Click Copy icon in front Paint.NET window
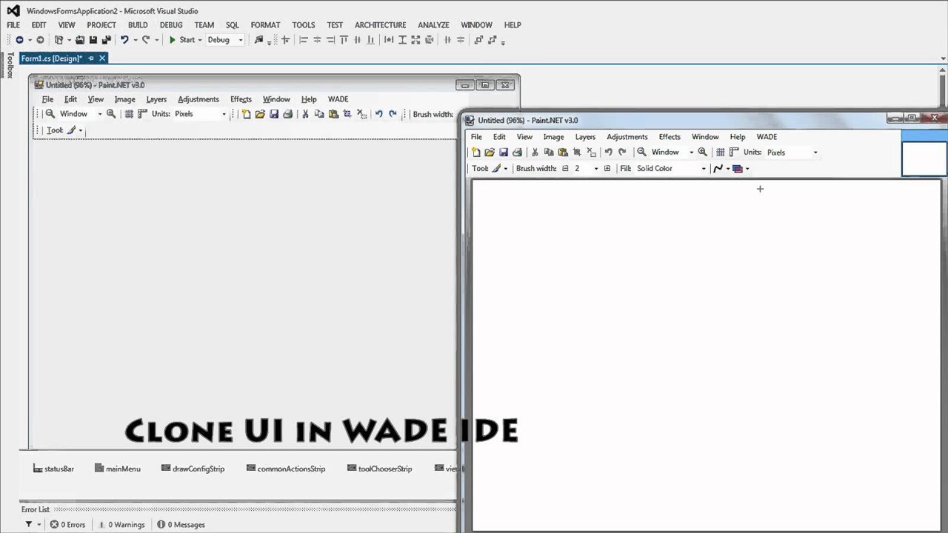The width and height of the screenshot is (948, 533). coord(549,152)
